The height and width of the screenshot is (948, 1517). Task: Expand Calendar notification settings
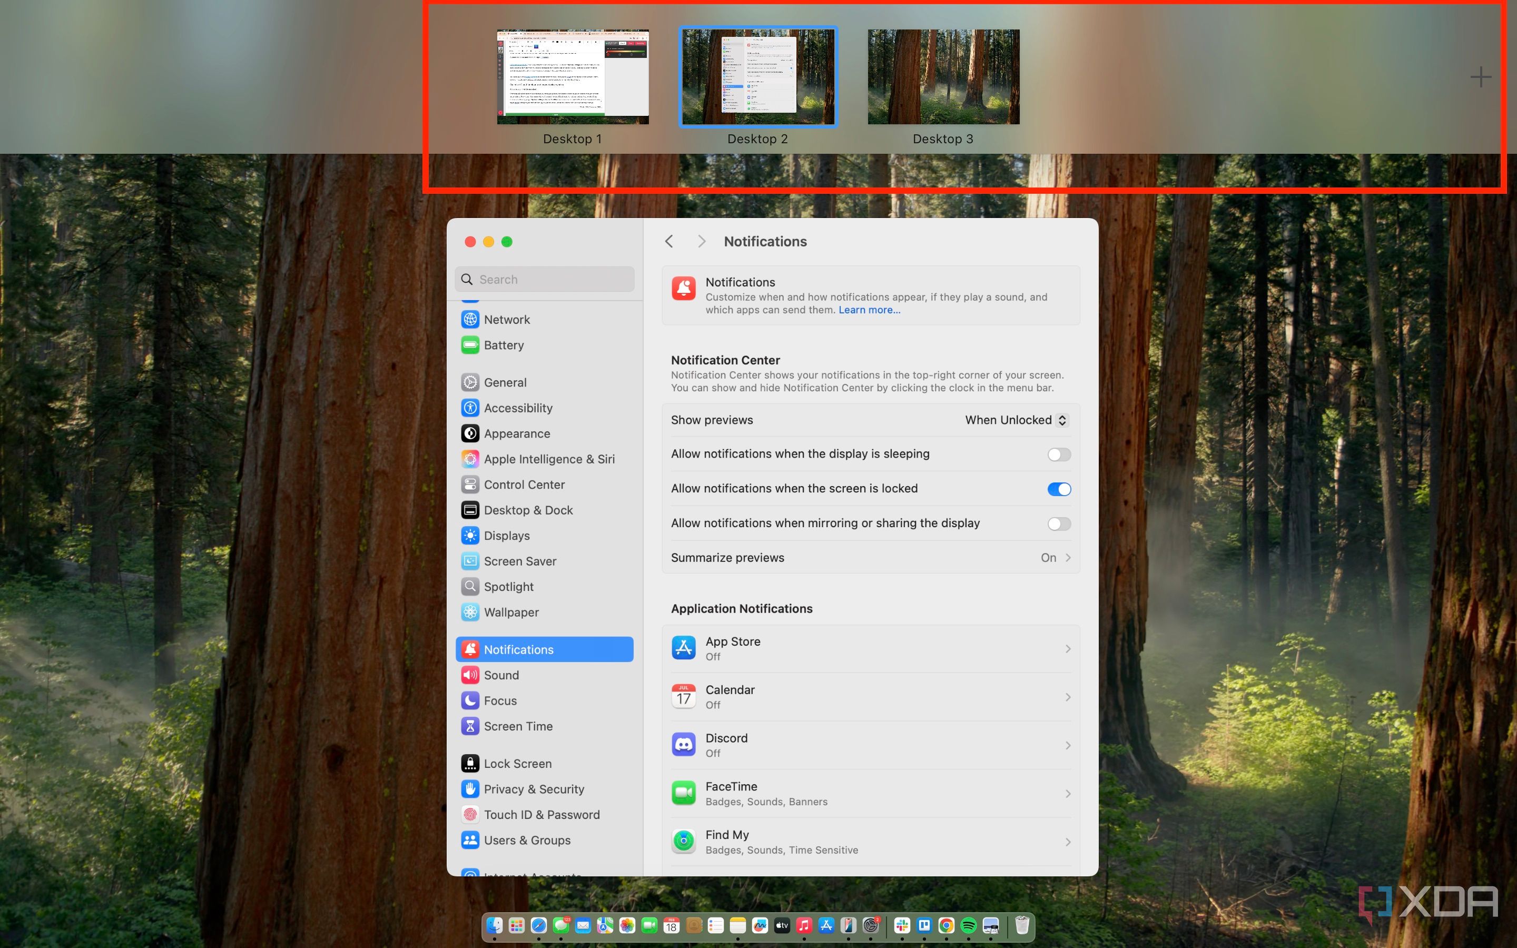[870, 697]
